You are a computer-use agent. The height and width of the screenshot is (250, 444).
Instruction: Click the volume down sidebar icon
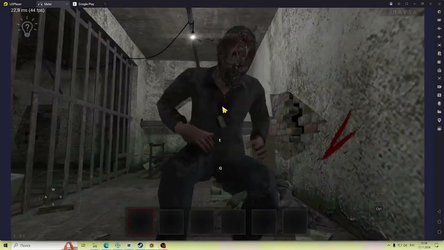[439, 37]
